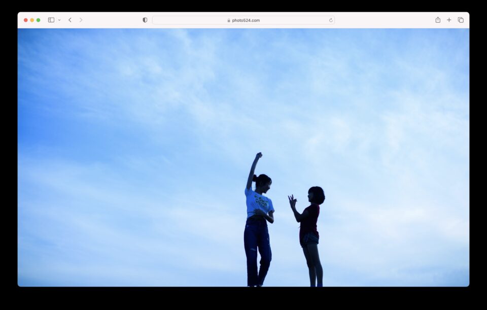Focus the photo524.com address bar
The image size is (487, 310).
pyautogui.click(x=243, y=20)
